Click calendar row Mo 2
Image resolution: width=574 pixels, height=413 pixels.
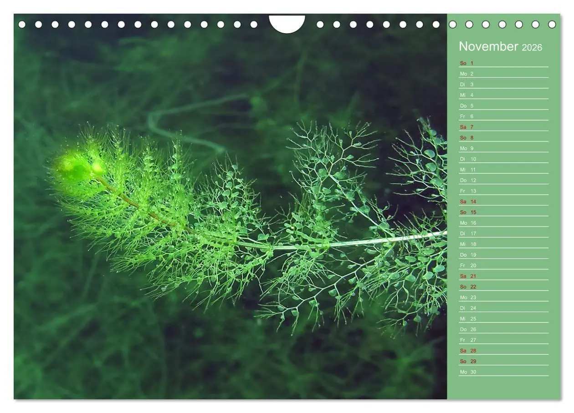[503, 74]
